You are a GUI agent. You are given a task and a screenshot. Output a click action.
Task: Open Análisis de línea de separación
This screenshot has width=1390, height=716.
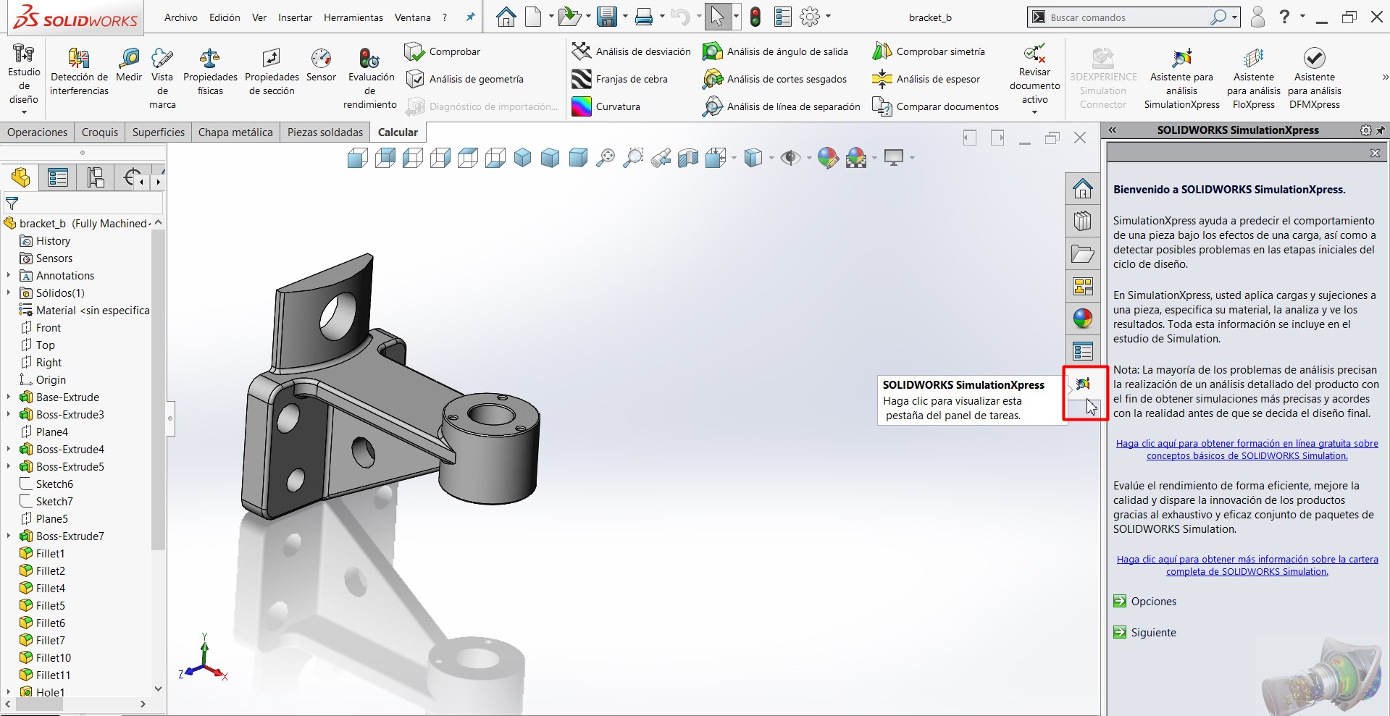(782, 106)
